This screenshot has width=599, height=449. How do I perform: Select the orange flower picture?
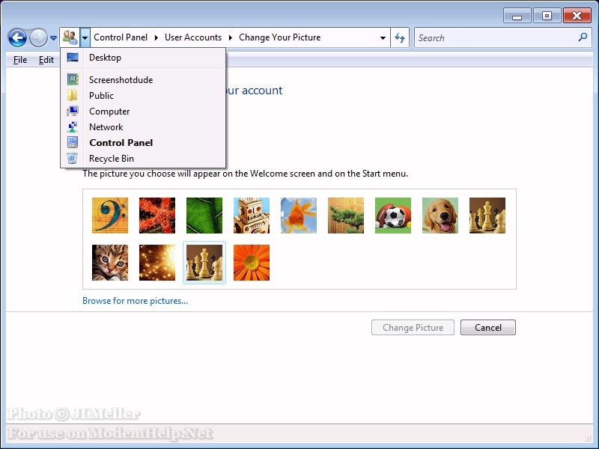coord(252,263)
